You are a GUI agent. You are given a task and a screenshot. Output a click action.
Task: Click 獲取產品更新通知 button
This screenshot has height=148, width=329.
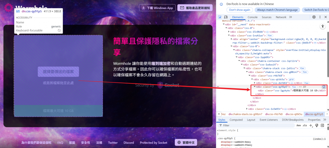point(195,8)
